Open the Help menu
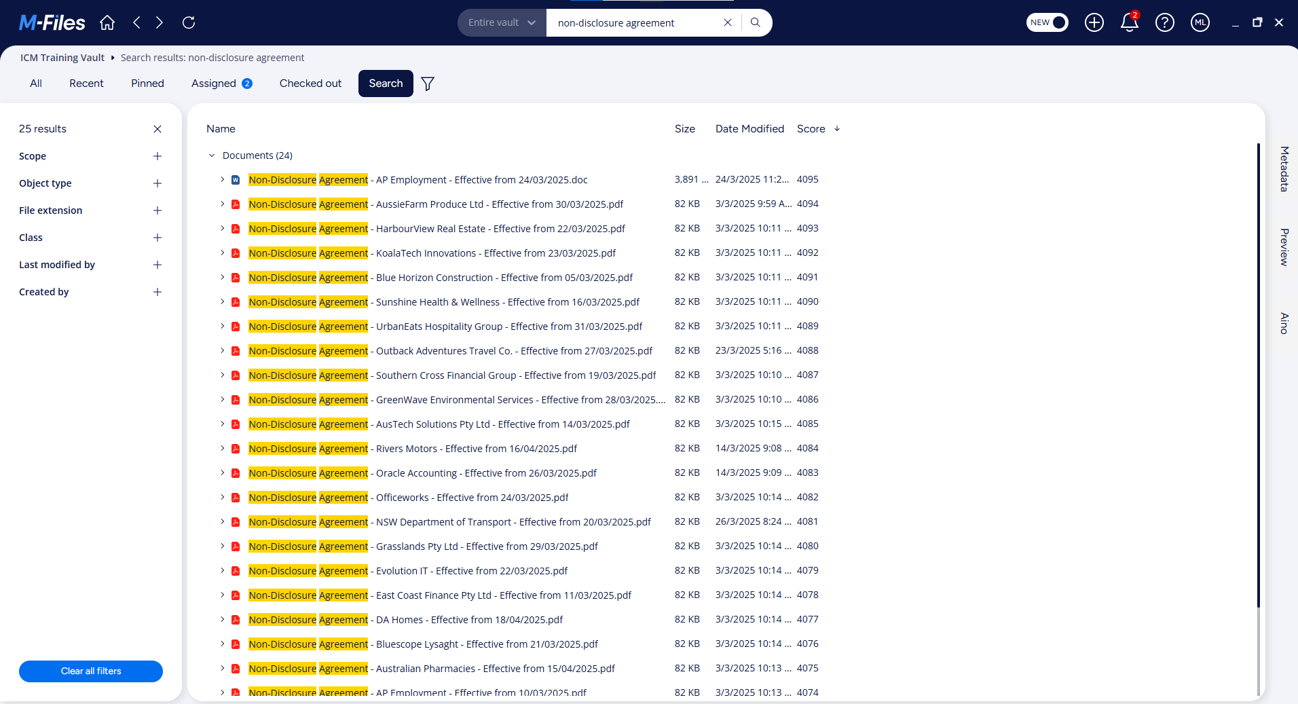1298x704 pixels. 1165,22
